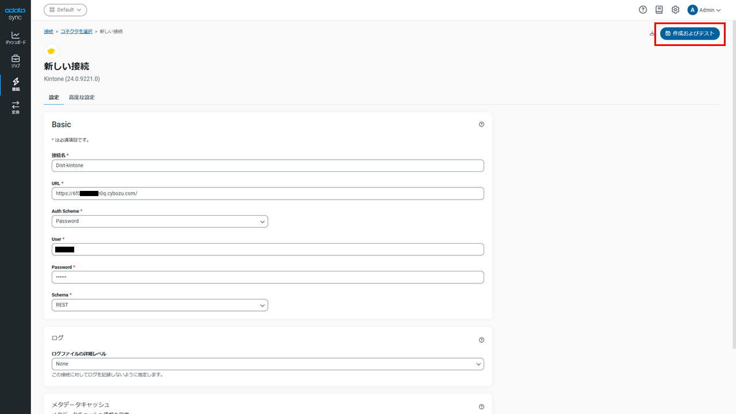Open the log verbosity level dropdown
The image size is (736, 414).
tap(268, 364)
